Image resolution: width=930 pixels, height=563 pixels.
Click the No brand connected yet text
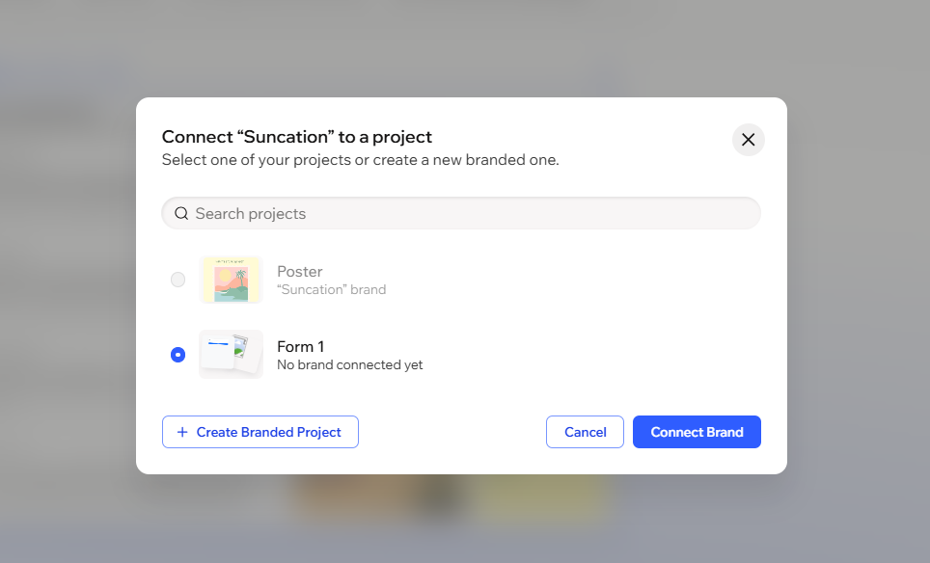pos(349,364)
